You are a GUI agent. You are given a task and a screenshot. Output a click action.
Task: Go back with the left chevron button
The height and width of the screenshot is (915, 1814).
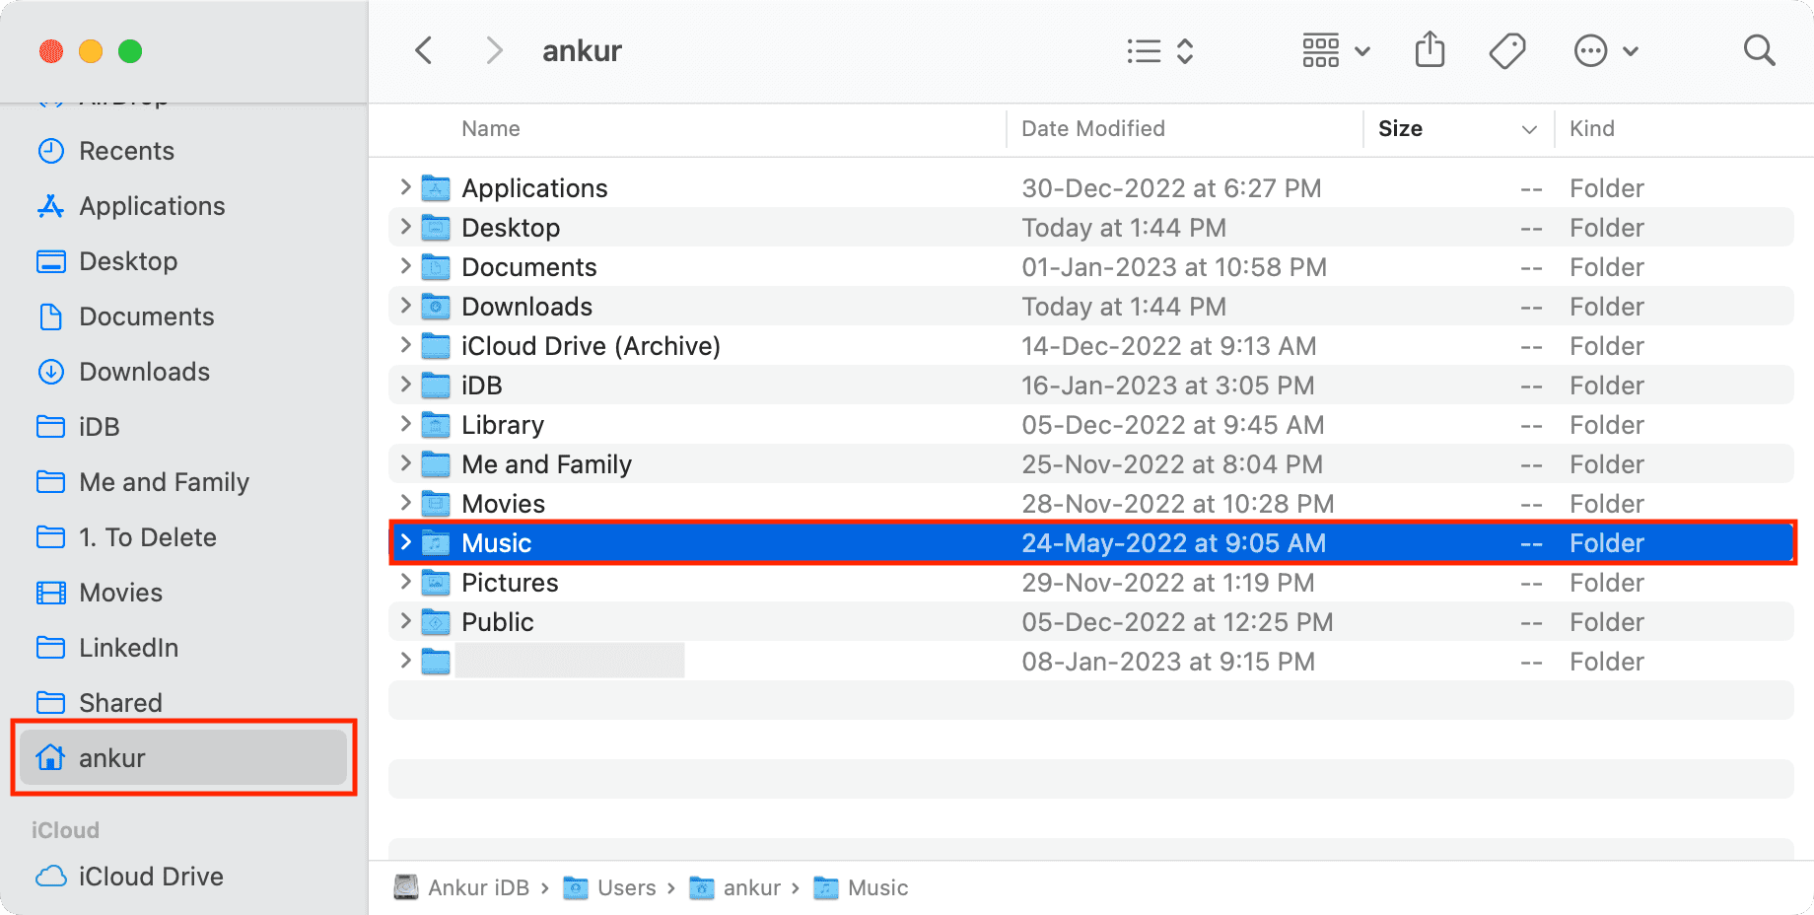point(424,50)
